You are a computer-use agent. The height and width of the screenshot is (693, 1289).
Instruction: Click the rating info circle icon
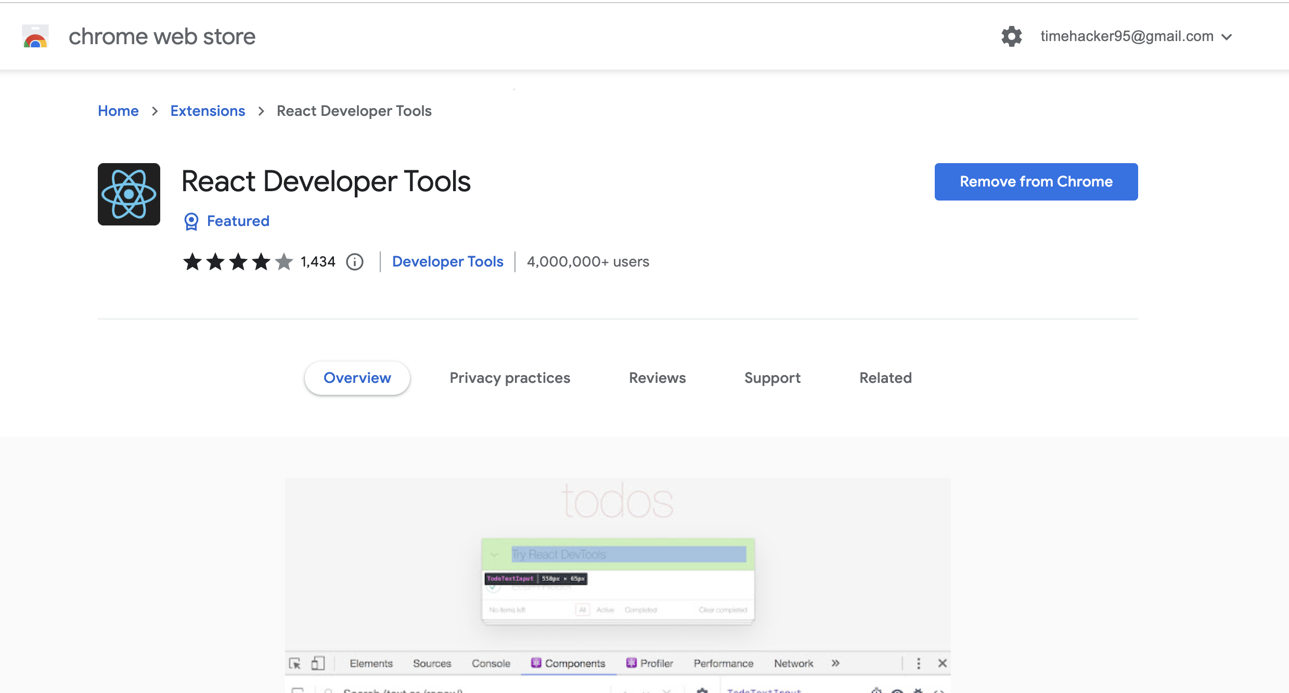click(x=355, y=262)
